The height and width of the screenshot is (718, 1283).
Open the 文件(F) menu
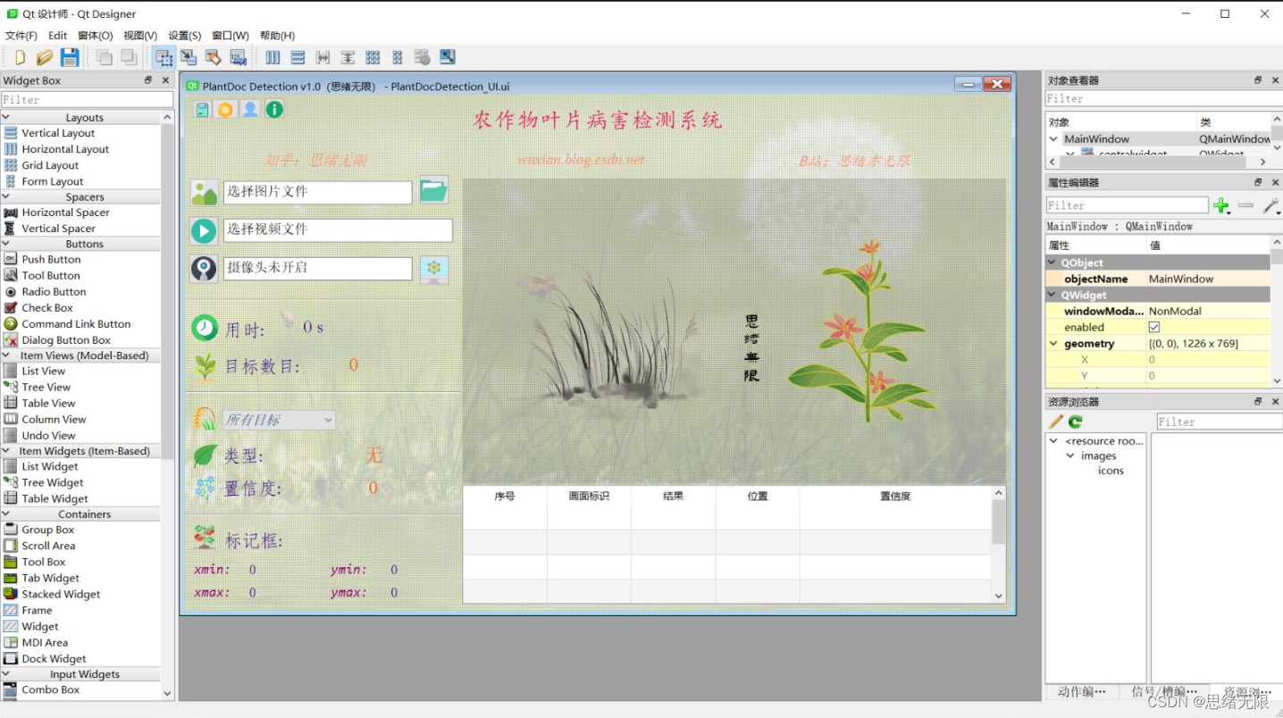(21, 36)
